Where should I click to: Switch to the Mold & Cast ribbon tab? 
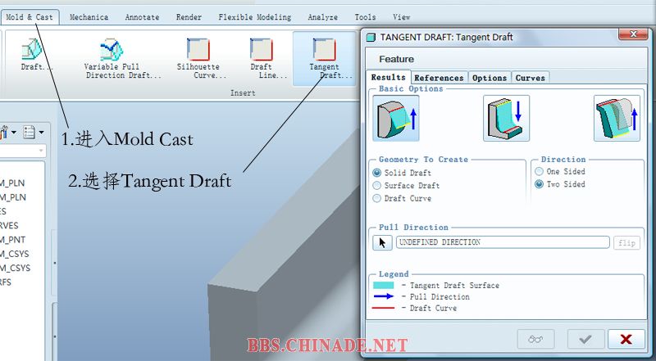[x=30, y=17]
